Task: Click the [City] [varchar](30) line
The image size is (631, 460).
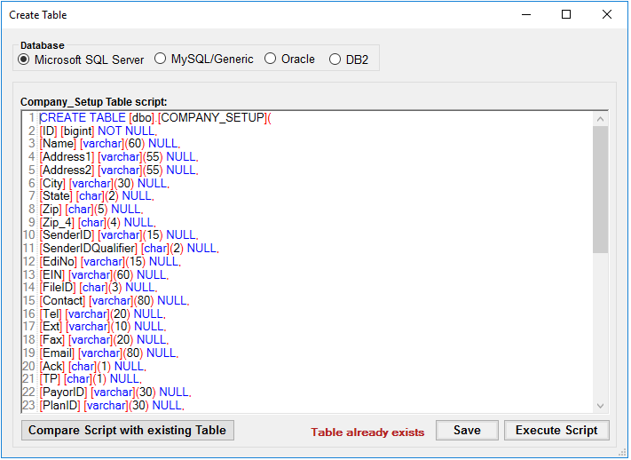Action: tap(104, 183)
